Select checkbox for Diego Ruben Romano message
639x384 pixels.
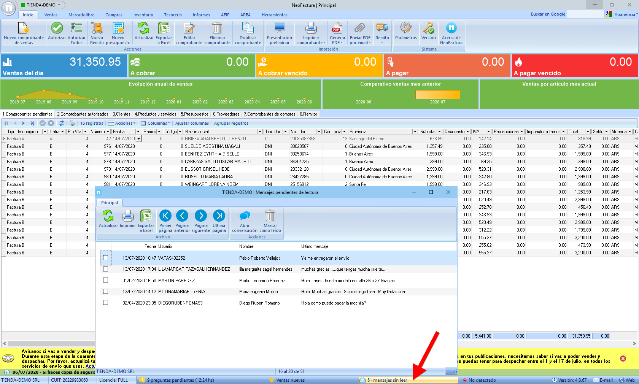coord(106,303)
